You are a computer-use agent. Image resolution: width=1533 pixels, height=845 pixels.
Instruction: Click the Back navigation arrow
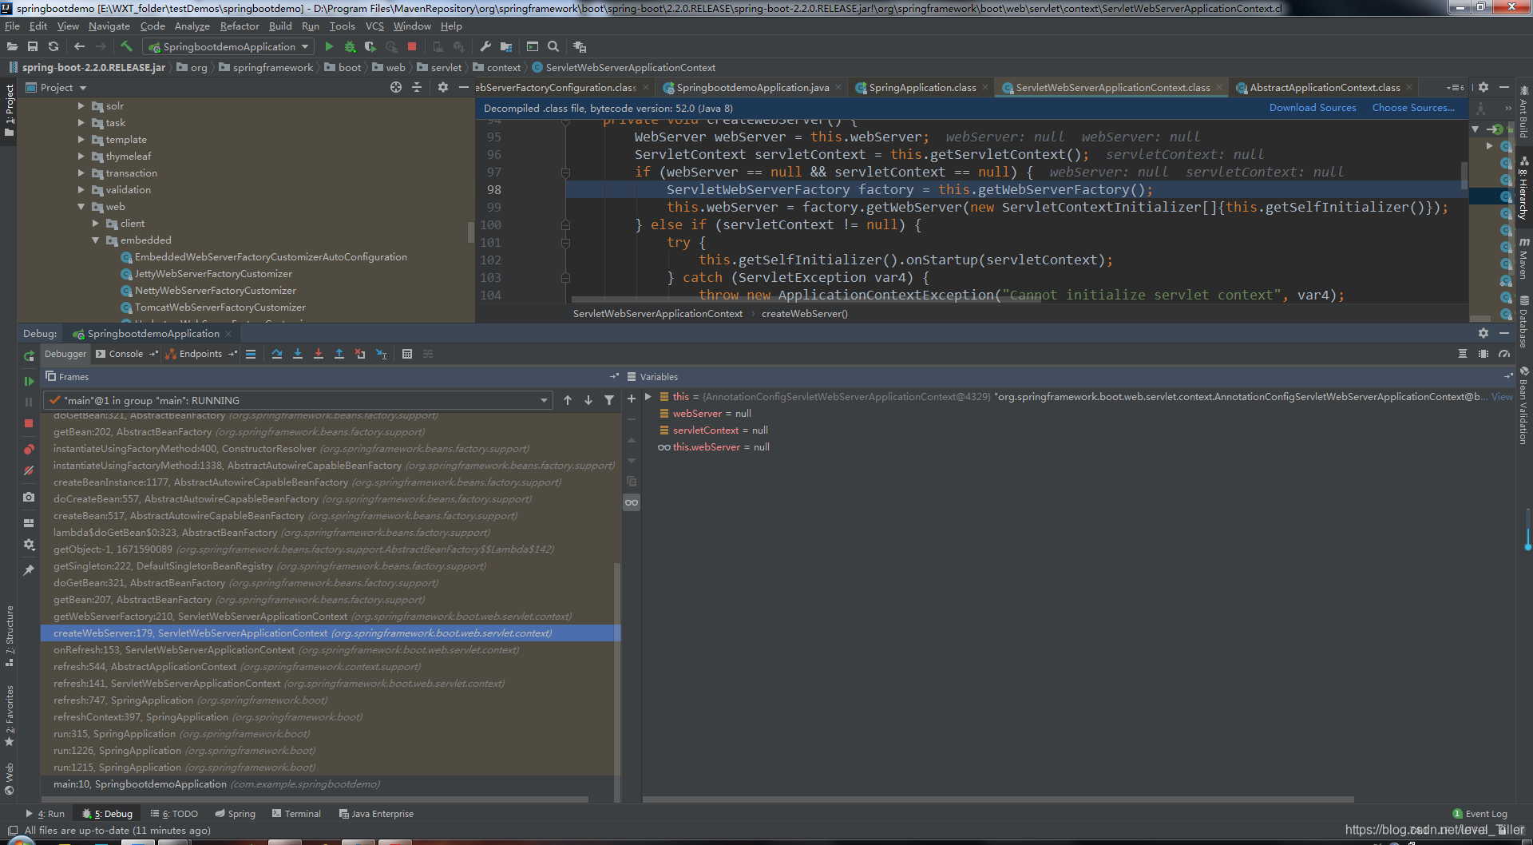[x=79, y=47]
